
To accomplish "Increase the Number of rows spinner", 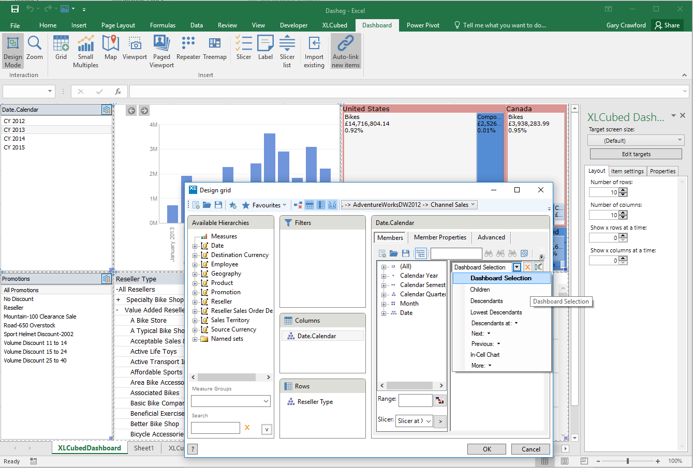I will click(623, 190).
